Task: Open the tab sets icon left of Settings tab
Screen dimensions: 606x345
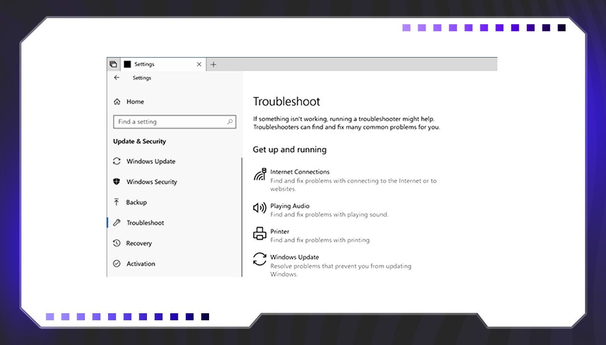Action: 113,65
